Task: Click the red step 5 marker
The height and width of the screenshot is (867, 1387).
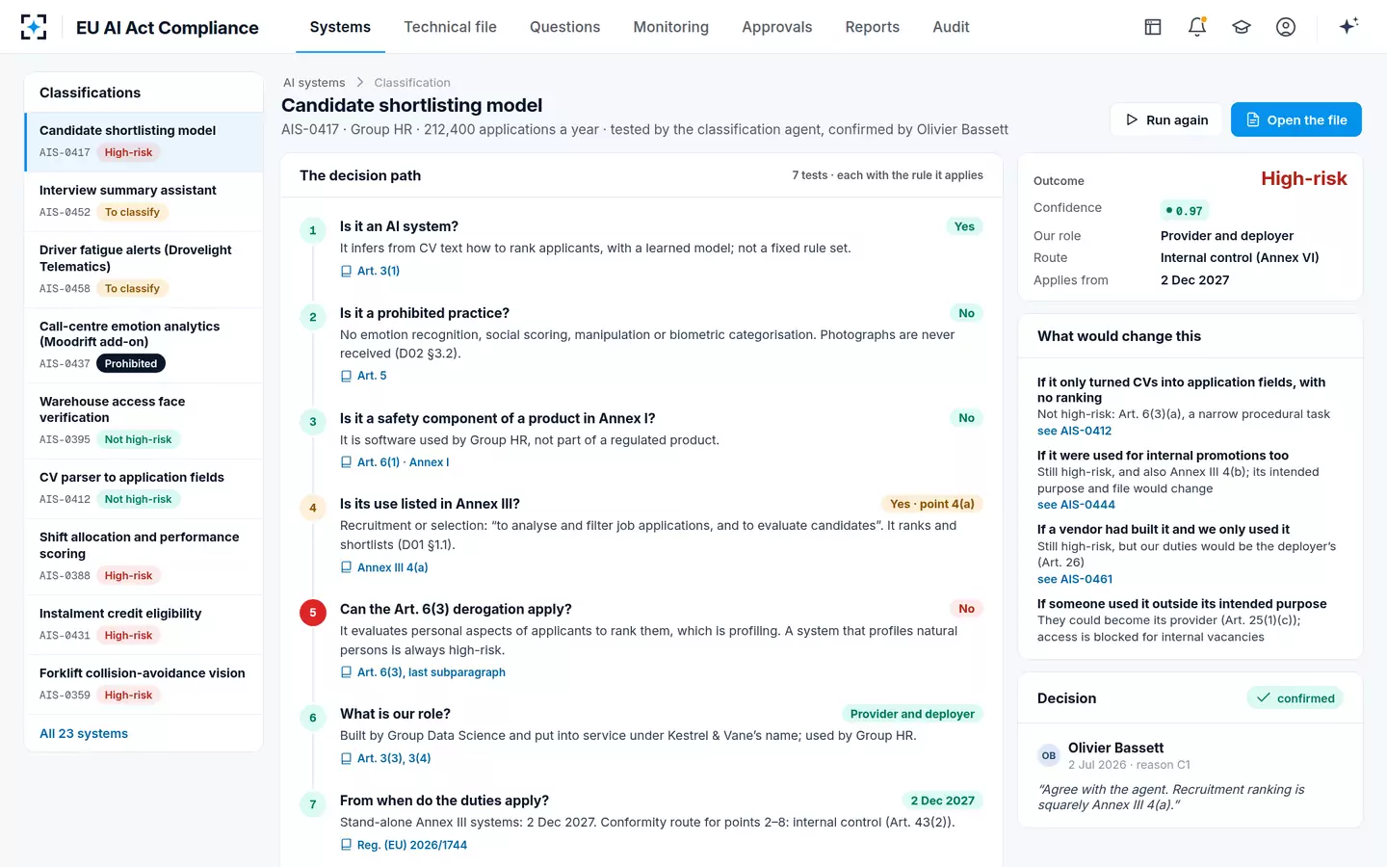Action: click(312, 612)
